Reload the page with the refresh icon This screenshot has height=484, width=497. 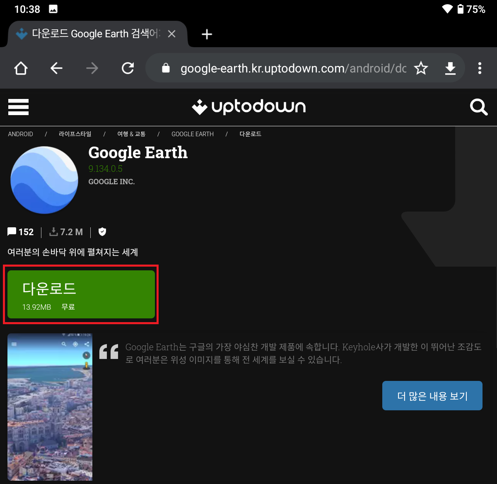tap(128, 68)
